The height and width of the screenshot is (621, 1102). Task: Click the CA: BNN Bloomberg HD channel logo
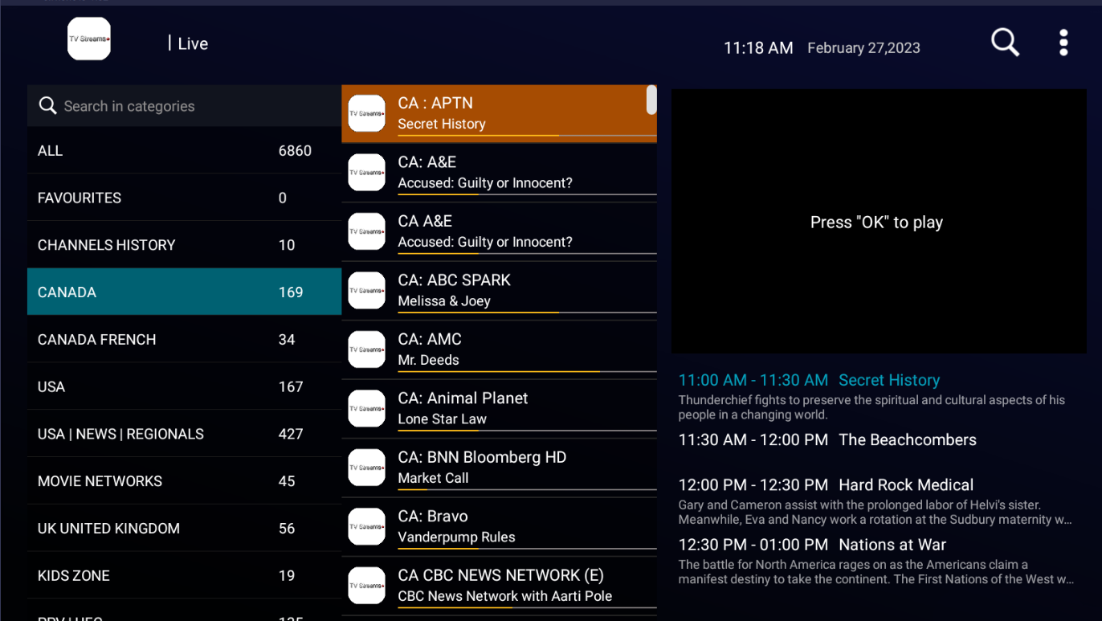[367, 468]
